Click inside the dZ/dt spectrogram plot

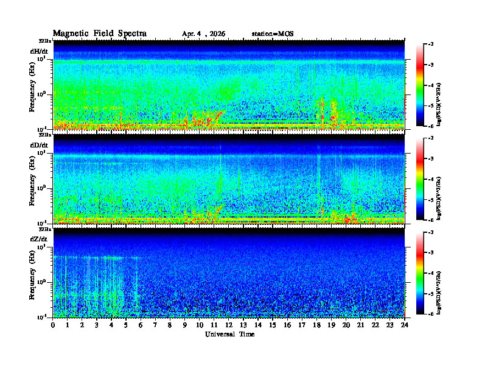pyautogui.click(x=229, y=273)
